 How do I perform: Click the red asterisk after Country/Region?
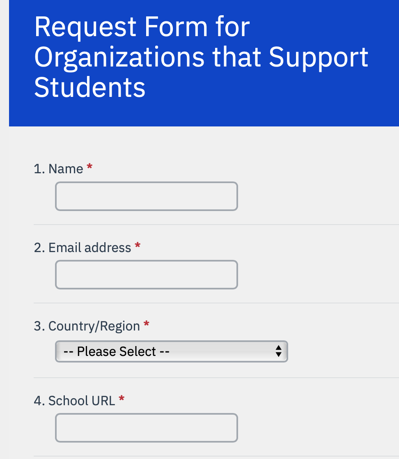[147, 324]
